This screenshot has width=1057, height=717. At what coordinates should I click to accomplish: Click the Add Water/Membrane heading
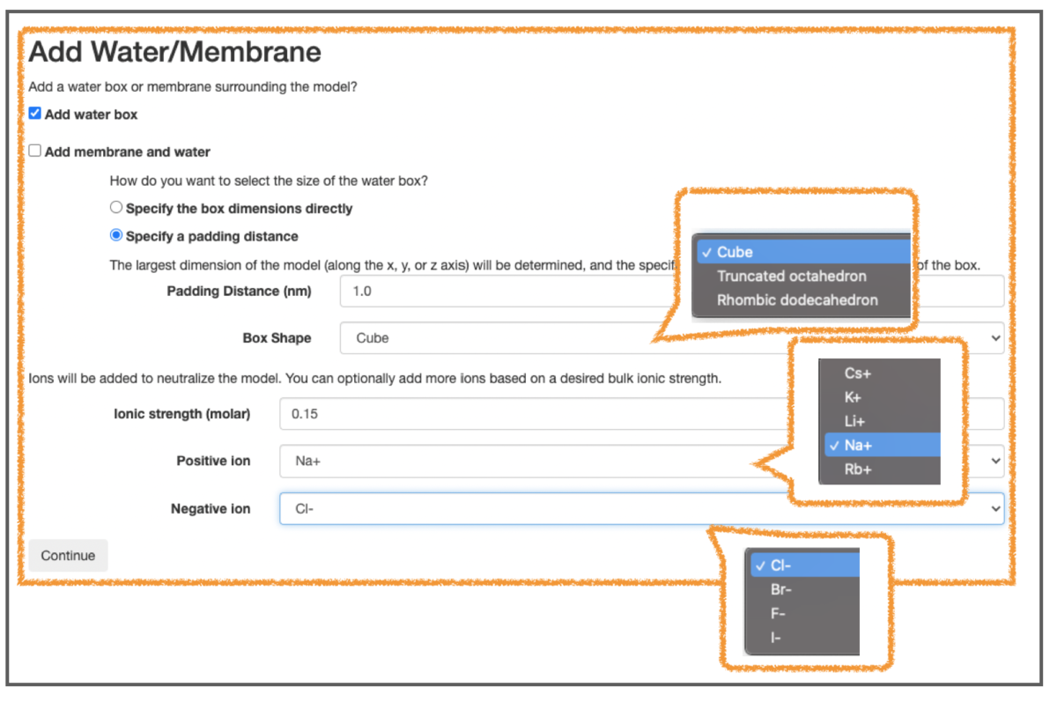(x=175, y=52)
